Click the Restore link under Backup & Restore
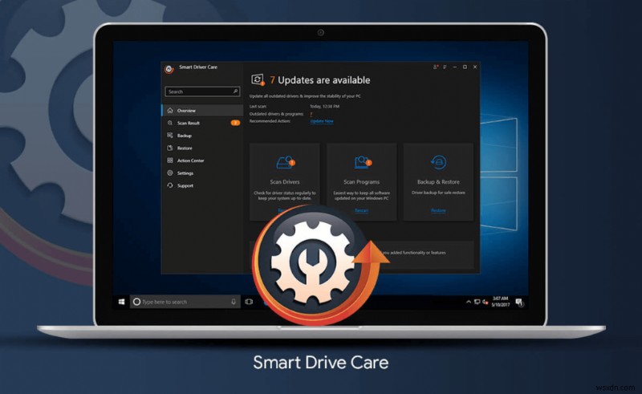 click(438, 210)
